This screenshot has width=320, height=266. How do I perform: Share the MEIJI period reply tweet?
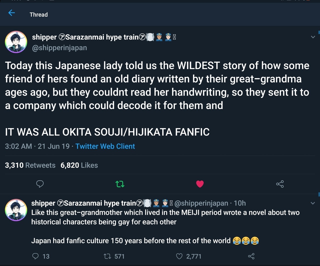[251, 256]
